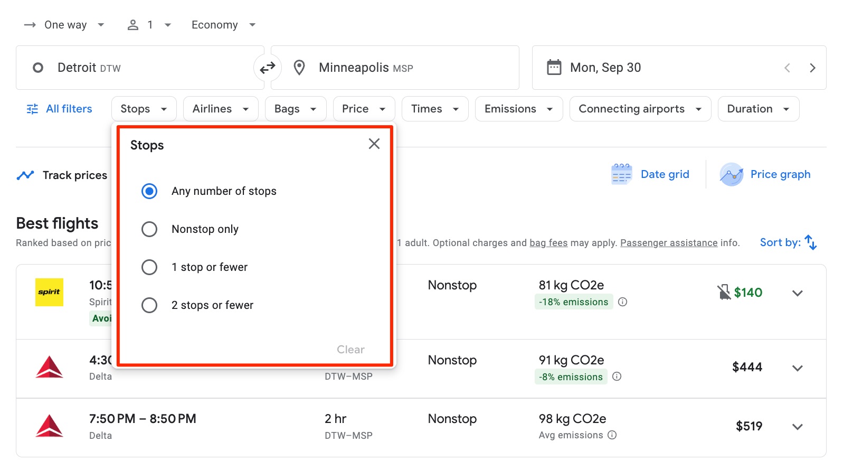Click the All filters sliders icon
The image size is (853, 470).
[x=32, y=109]
